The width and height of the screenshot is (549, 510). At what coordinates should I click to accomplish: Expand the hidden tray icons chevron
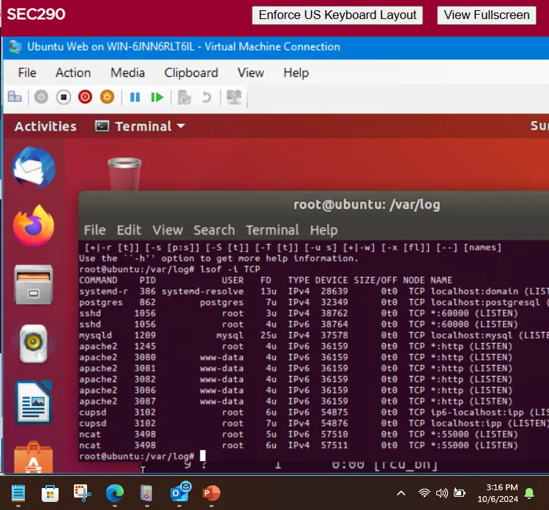(x=401, y=493)
